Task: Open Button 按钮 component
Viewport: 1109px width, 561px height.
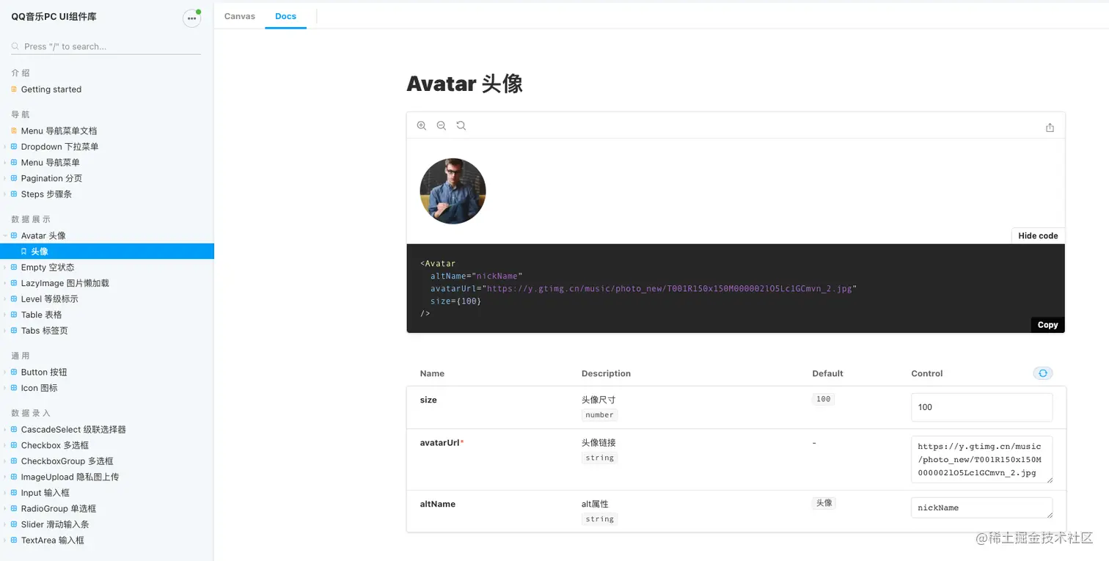Action: pyautogui.click(x=44, y=373)
